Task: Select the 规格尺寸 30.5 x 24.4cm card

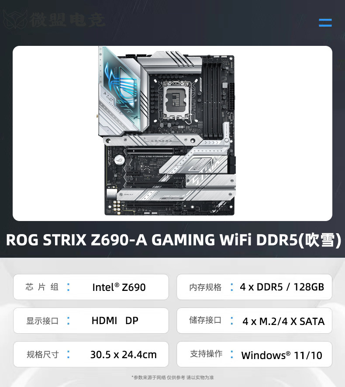Action: [91, 354]
